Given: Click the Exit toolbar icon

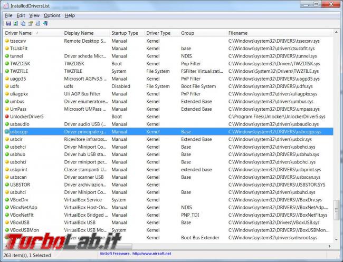Looking at the screenshot, I should 45,23.
